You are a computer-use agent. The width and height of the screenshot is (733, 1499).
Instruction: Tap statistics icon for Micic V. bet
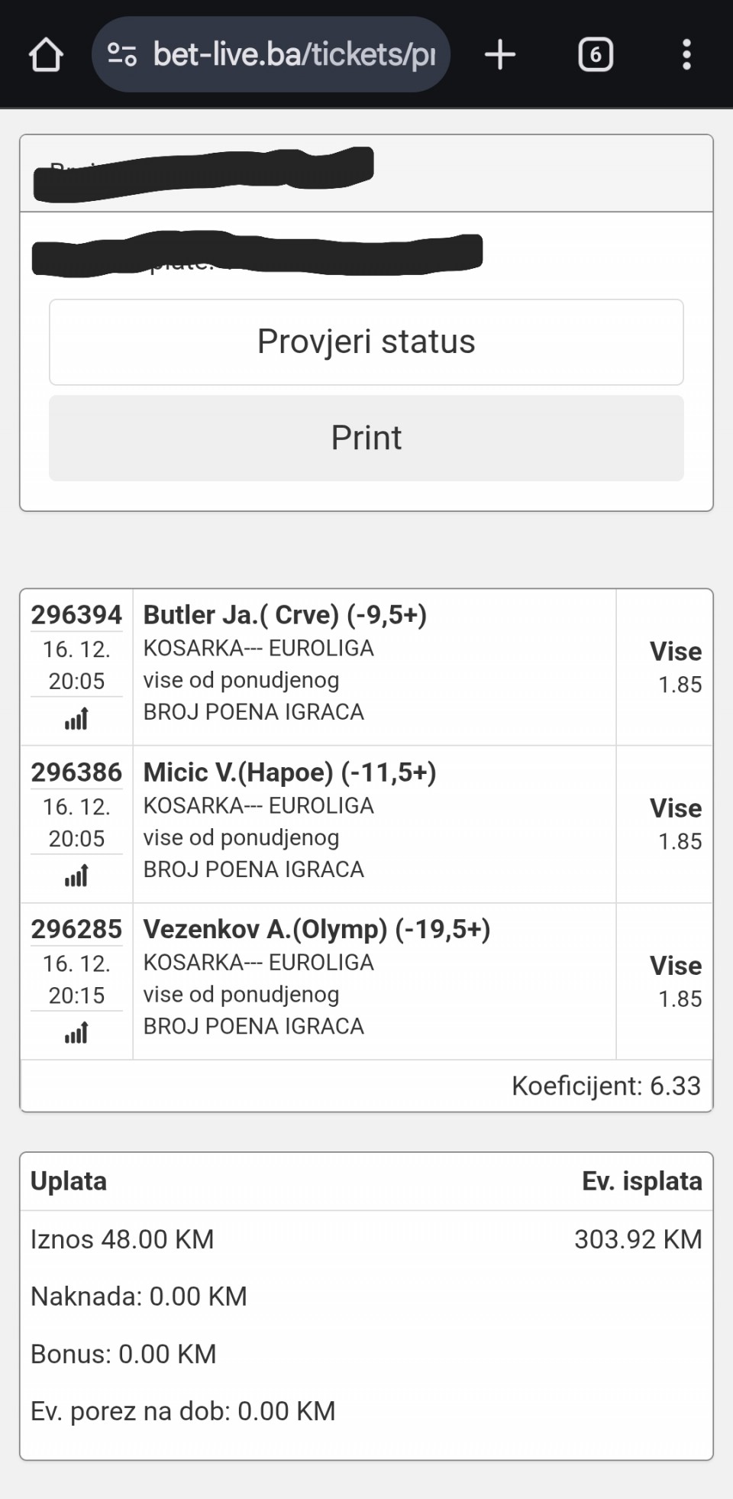coord(76,876)
